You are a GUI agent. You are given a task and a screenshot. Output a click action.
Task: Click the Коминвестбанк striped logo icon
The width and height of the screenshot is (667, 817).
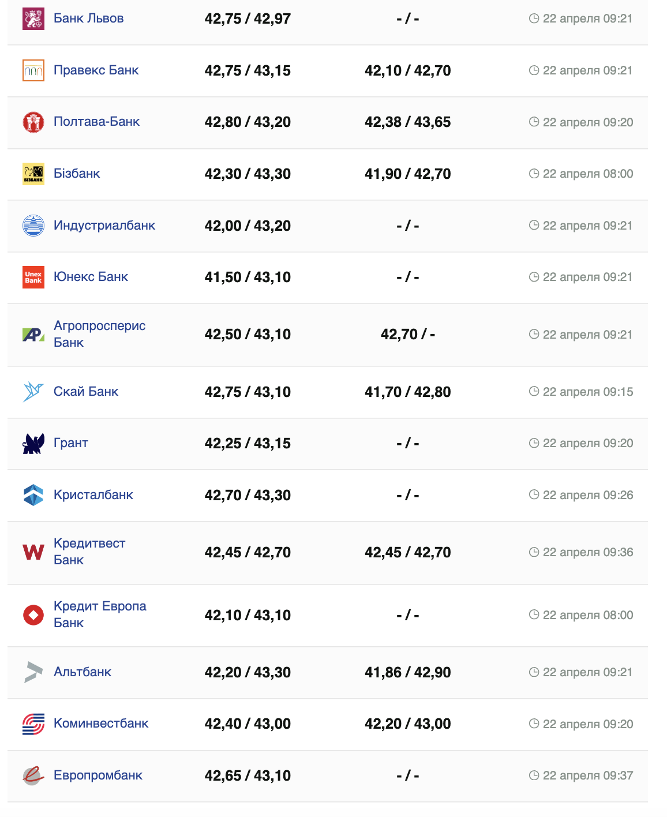[33, 724]
